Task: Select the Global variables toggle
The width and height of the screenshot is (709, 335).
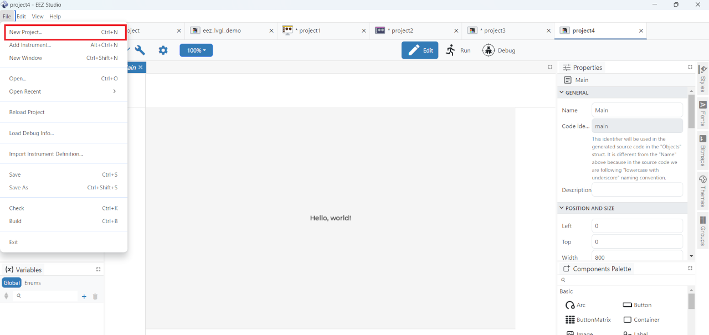Action: [12, 283]
